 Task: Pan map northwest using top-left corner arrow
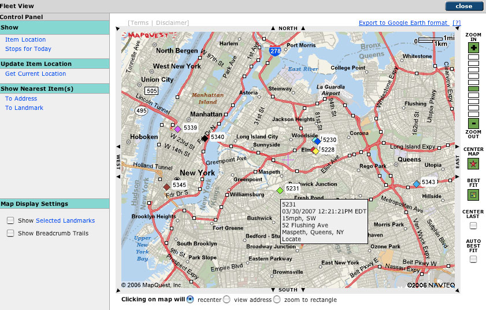118,29
